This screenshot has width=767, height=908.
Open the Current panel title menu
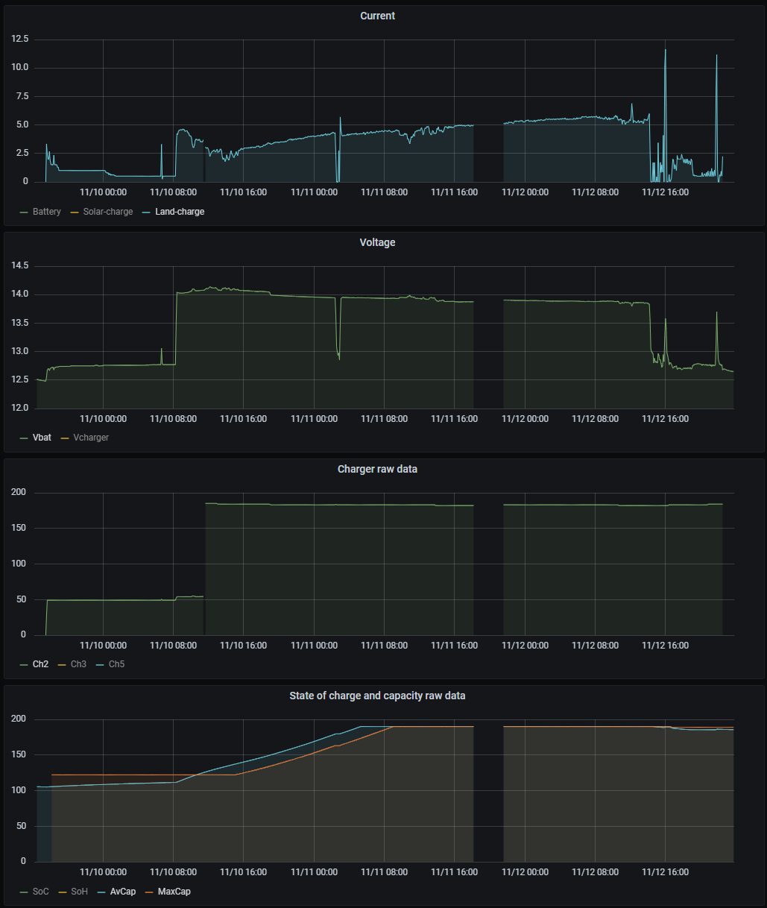[x=377, y=16]
